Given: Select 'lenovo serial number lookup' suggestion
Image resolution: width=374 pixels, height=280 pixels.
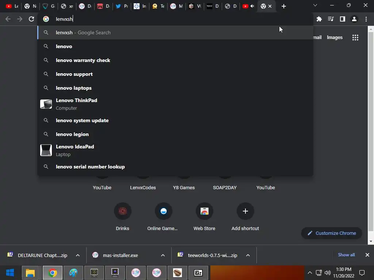Looking at the screenshot, I should (175, 167).
